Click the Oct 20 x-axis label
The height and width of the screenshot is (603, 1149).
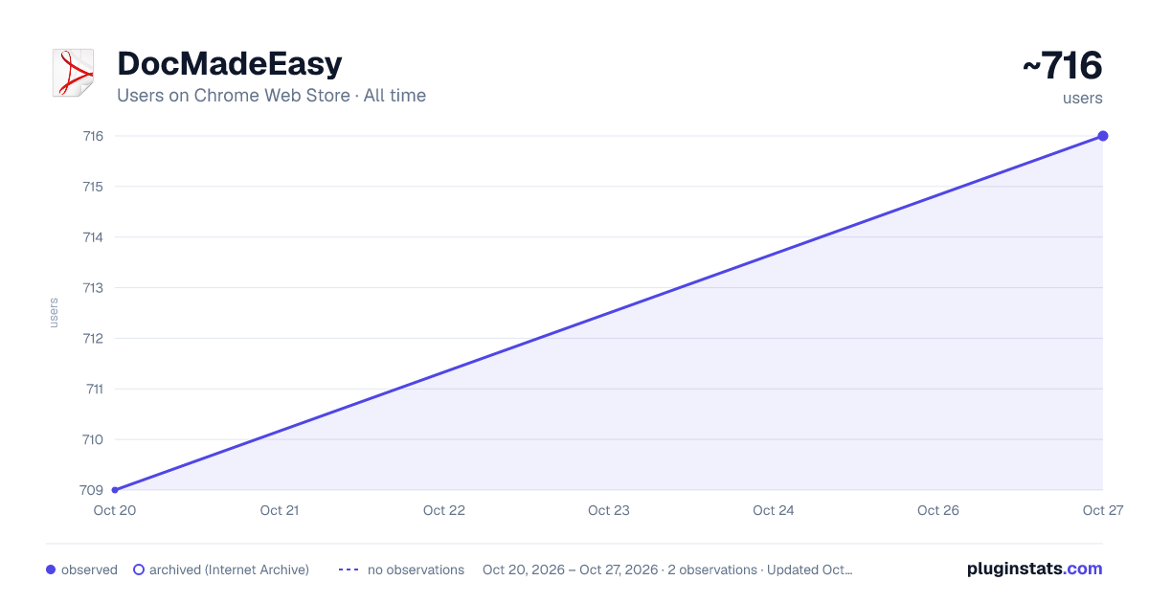[x=115, y=510]
